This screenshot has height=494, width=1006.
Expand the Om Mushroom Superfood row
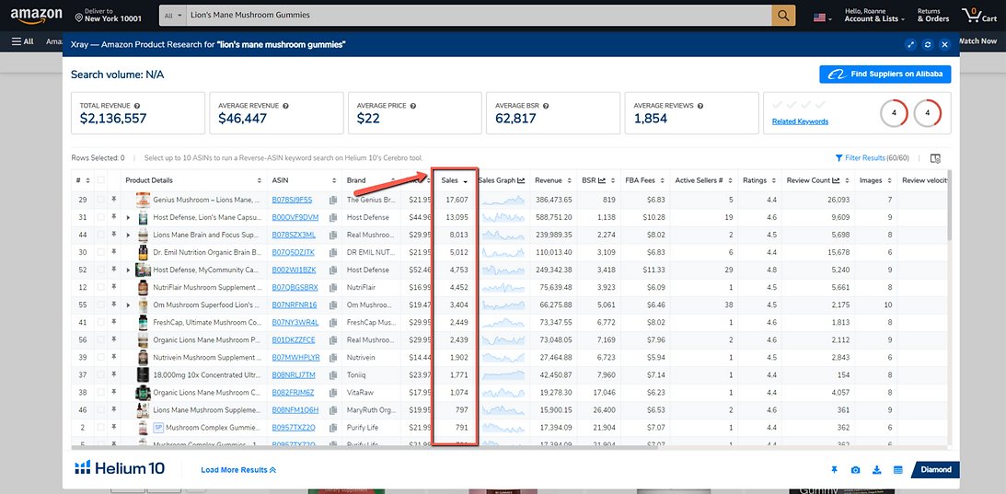(x=128, y=304)
